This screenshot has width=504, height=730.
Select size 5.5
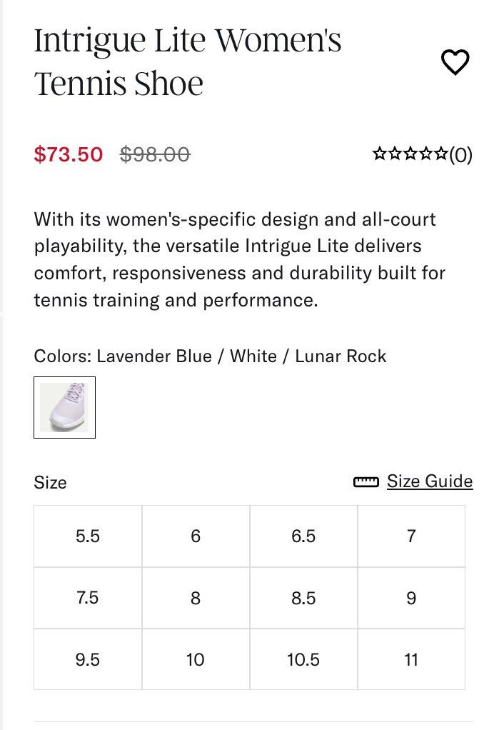pos(88,536)
